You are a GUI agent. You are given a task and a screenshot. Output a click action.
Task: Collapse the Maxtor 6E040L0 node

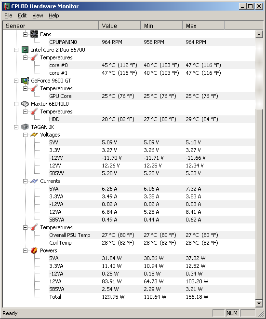coord(16,104)
